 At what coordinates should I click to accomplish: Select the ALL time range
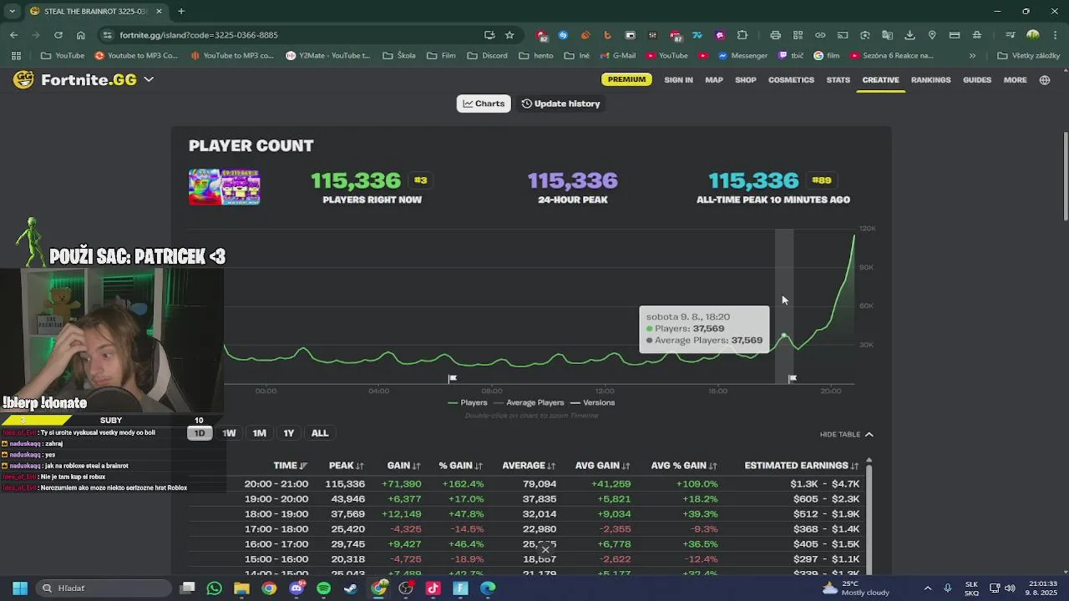pos(320,433)
